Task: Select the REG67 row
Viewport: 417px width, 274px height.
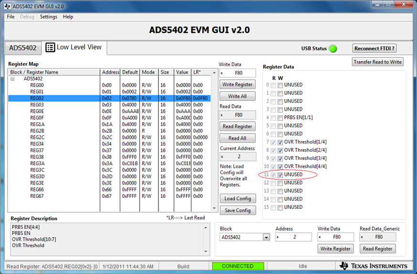Action: [109, 196]
